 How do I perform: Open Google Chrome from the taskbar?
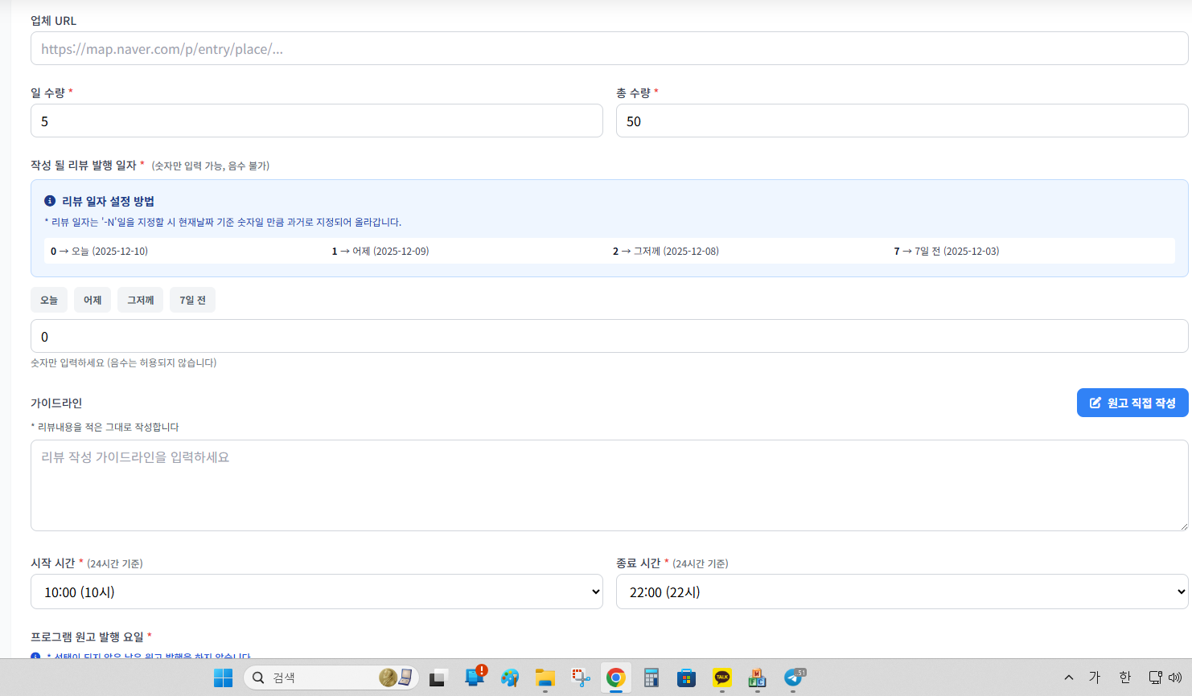coord(615,678)
